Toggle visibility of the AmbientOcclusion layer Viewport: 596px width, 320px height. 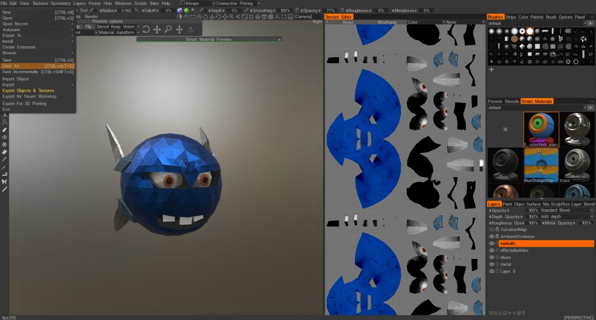pos(492,236)
